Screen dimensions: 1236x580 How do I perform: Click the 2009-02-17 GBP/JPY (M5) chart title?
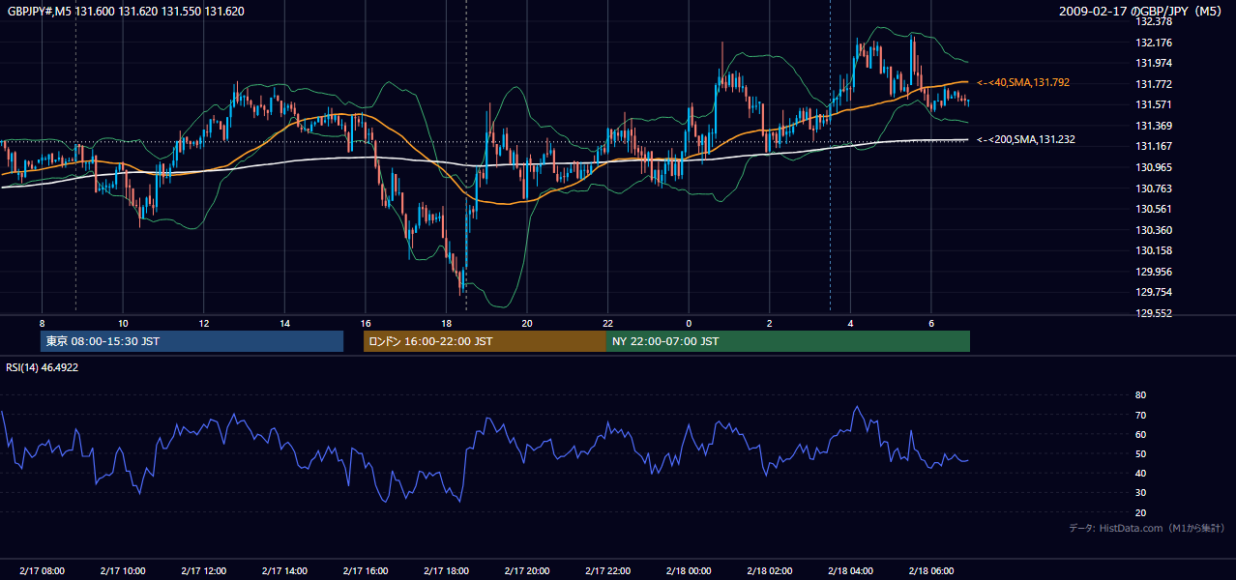1142,12
